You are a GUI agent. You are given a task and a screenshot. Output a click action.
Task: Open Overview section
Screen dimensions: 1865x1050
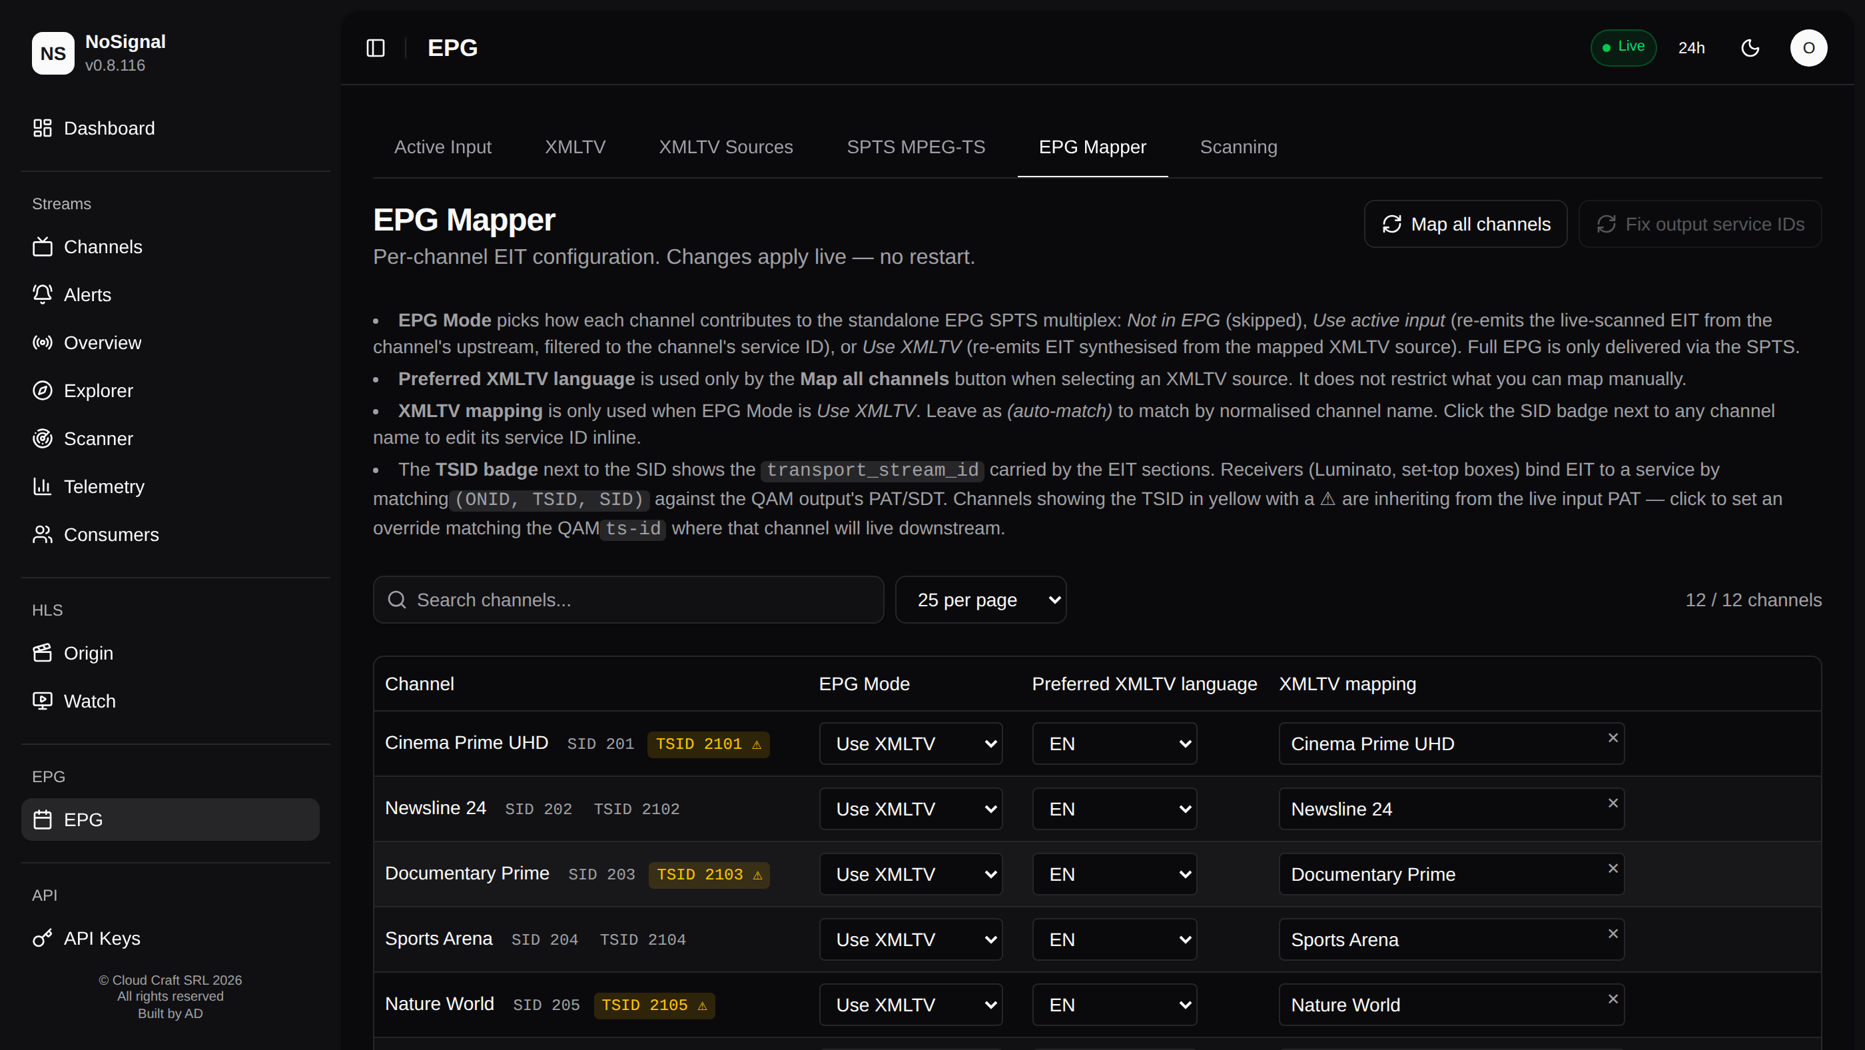click(170, 342)
